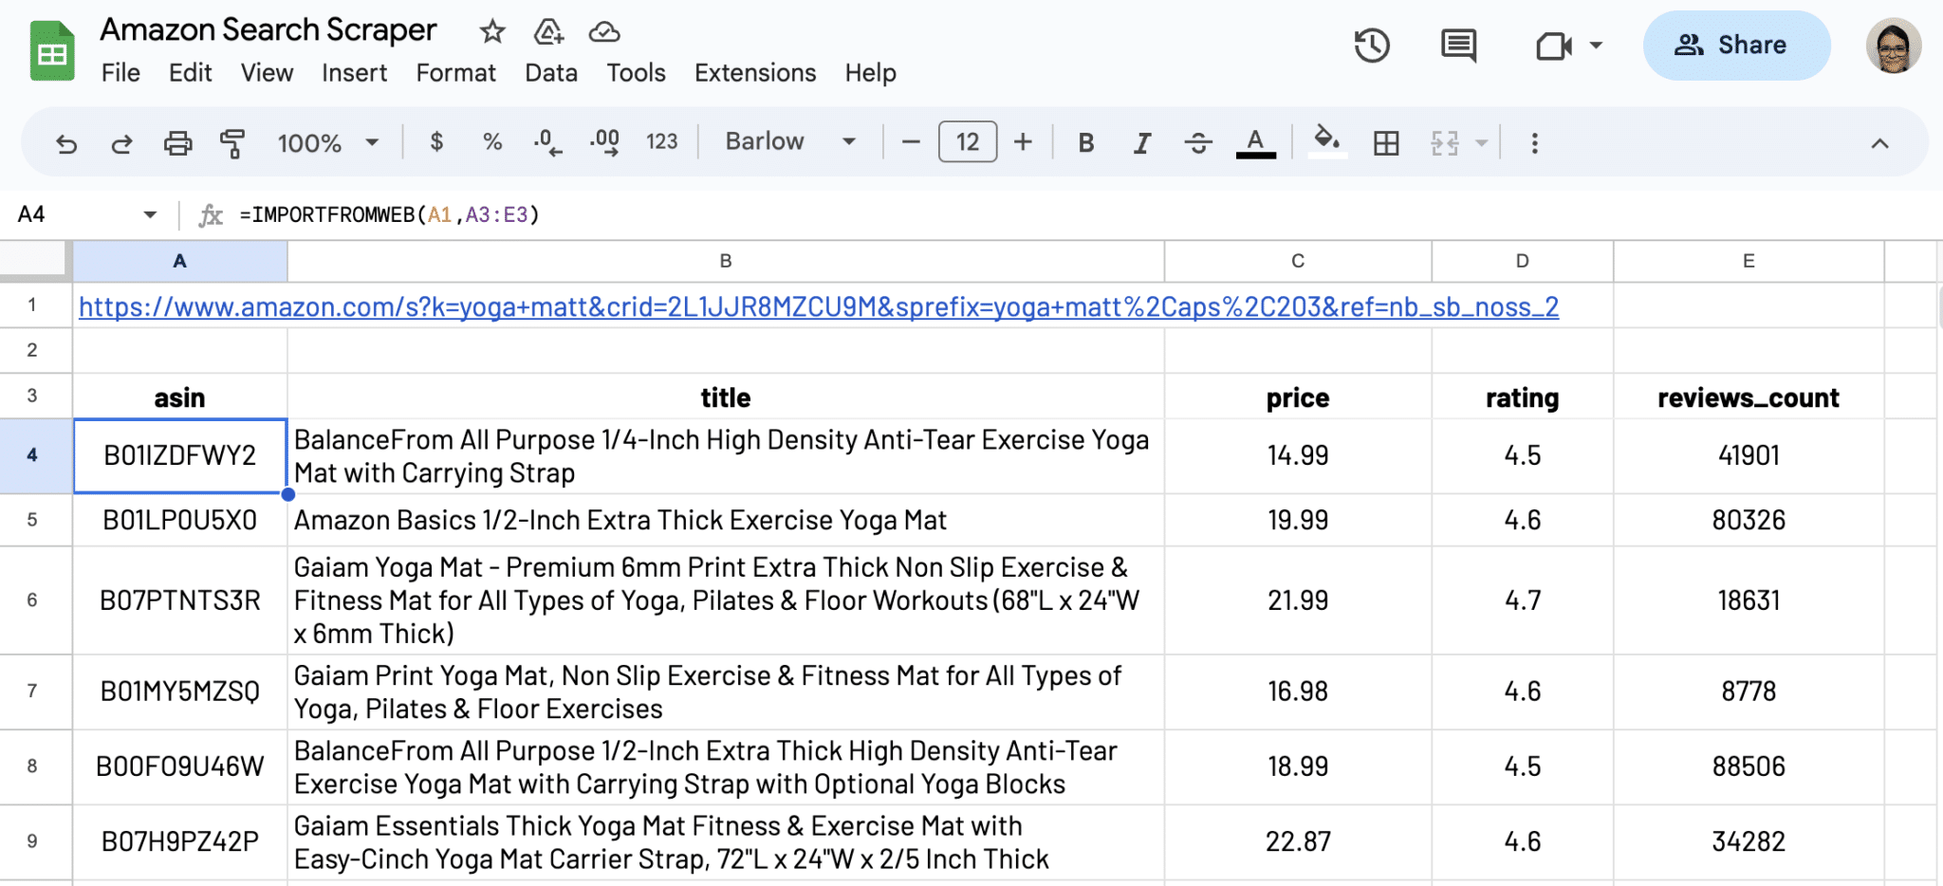
Task: Open the Data menu
Action: pos(550,73)
